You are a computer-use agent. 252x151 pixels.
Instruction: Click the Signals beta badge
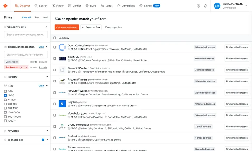(157, 6)
